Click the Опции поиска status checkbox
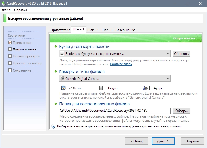The width and height of the screenshot is (207, 148). coord(10,49)
